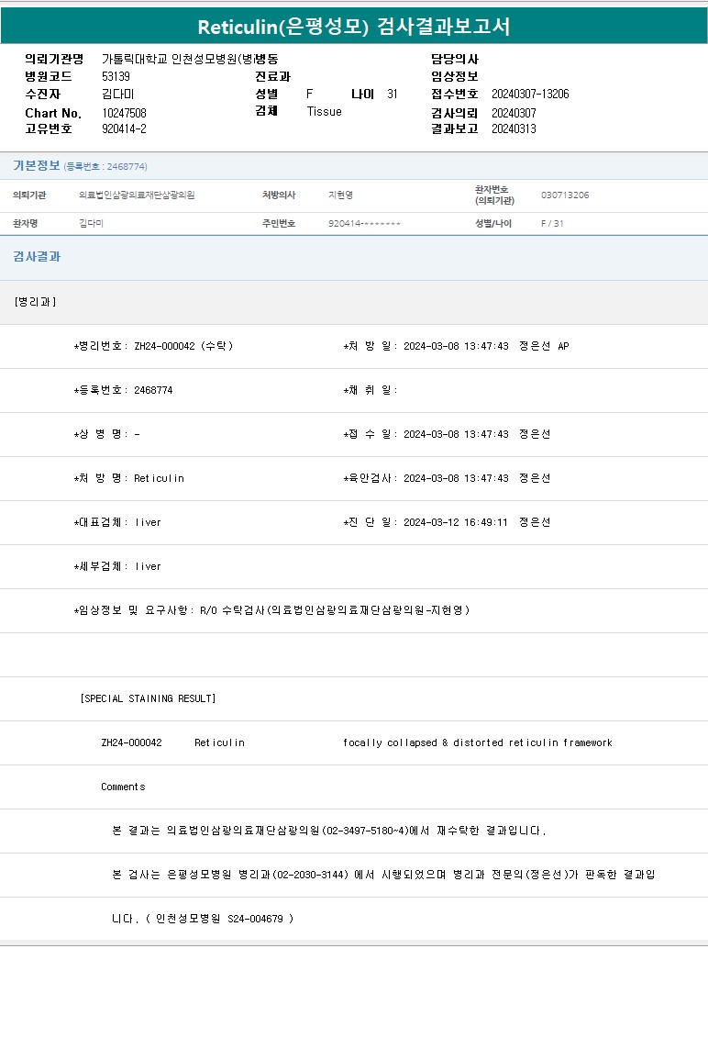Screen dimensions: 708x1038
Task: Select the hospital code 53139
Action: (x=116, y=77)
